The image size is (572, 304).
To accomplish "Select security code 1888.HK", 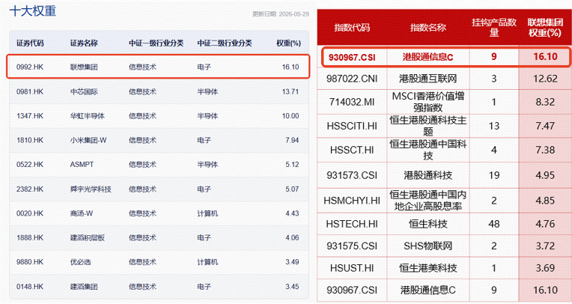I will [30, 237].
